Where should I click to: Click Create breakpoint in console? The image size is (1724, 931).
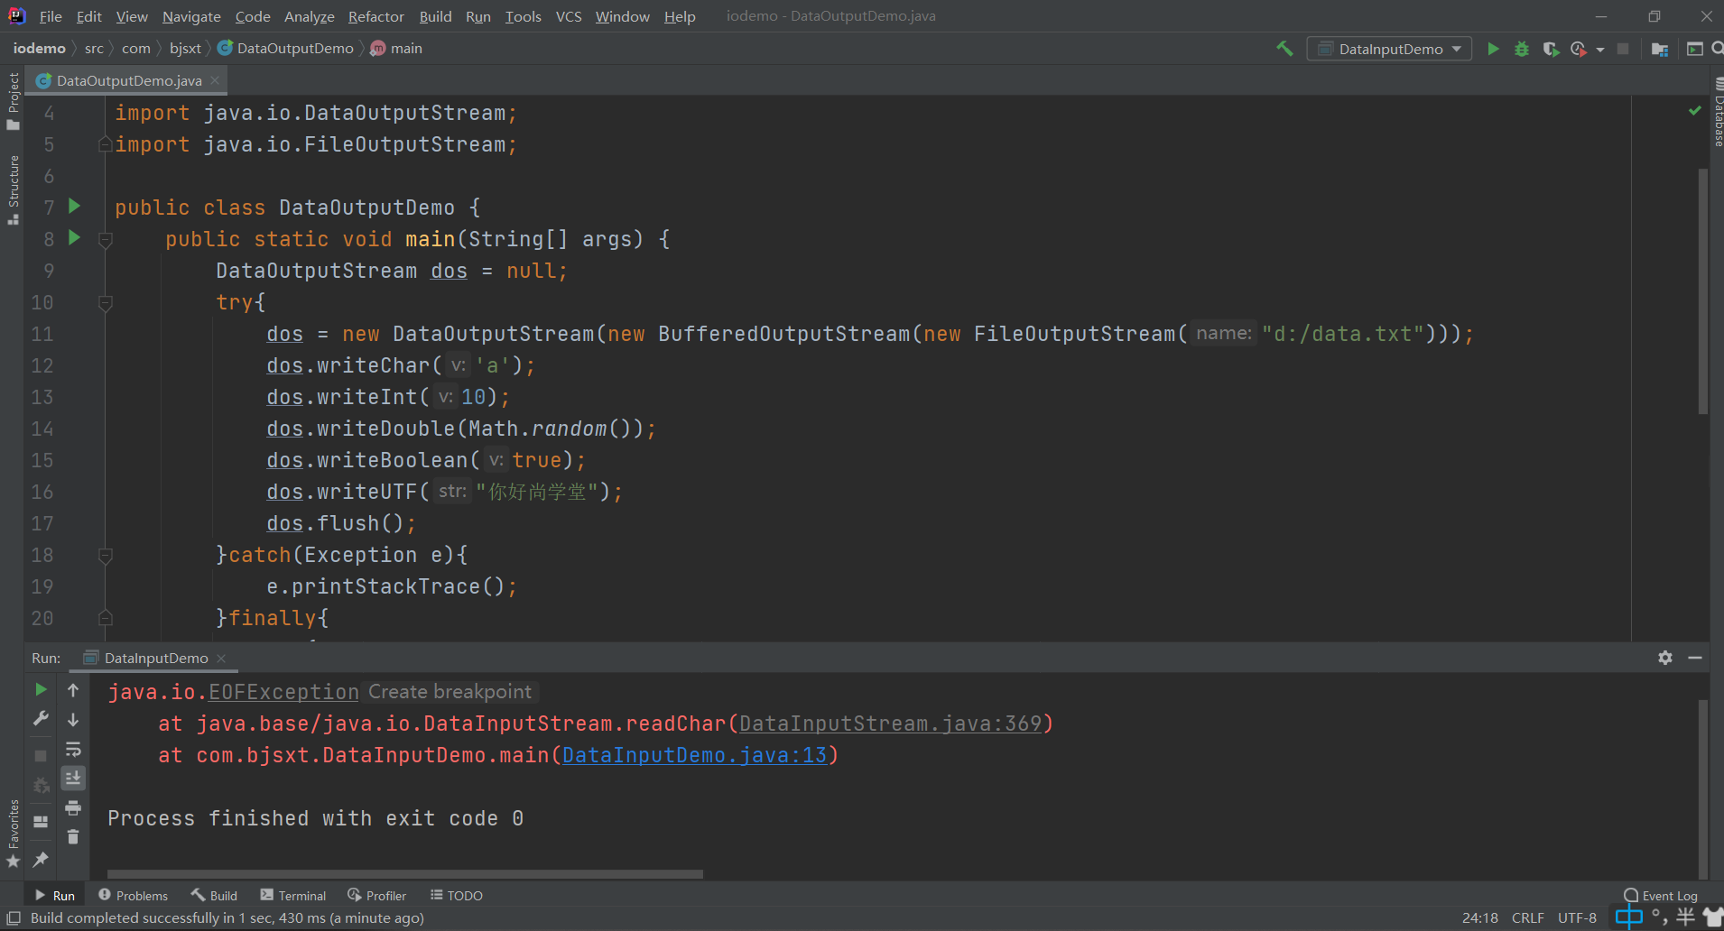click(x=450, y=692)
